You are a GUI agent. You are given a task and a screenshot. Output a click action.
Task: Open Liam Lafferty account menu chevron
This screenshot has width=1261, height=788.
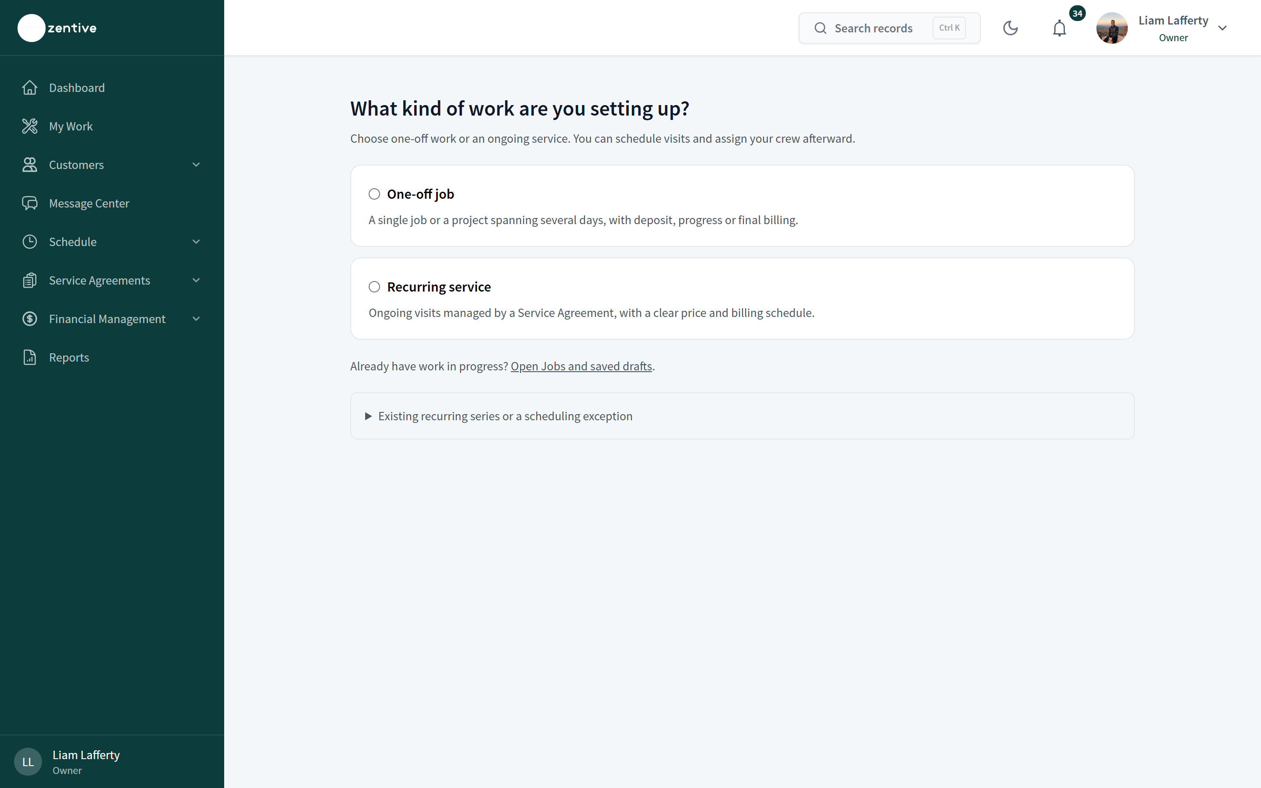click(x=1222, y=28)
